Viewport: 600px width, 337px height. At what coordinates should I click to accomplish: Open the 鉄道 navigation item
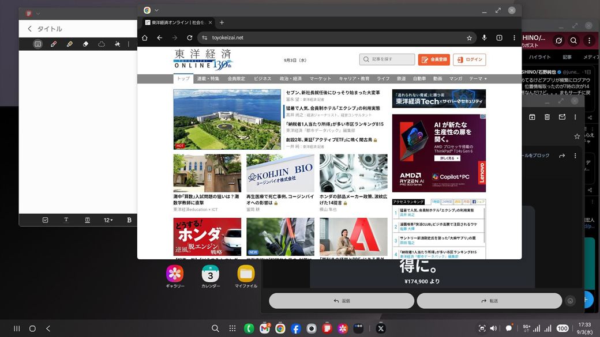401,78
